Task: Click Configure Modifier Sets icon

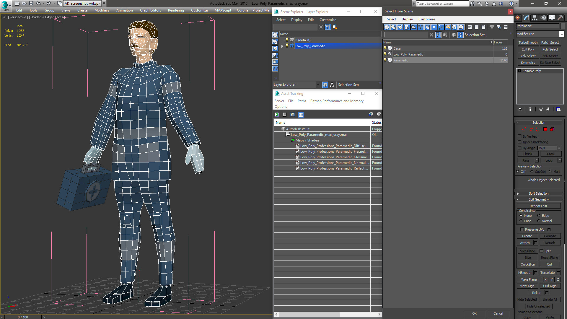Action: pyautogui.click(x=558, y=109)
